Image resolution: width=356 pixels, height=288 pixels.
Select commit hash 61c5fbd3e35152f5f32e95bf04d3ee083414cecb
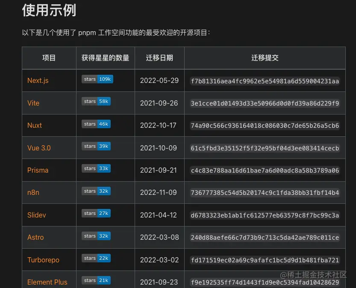(x=265, y=148)
